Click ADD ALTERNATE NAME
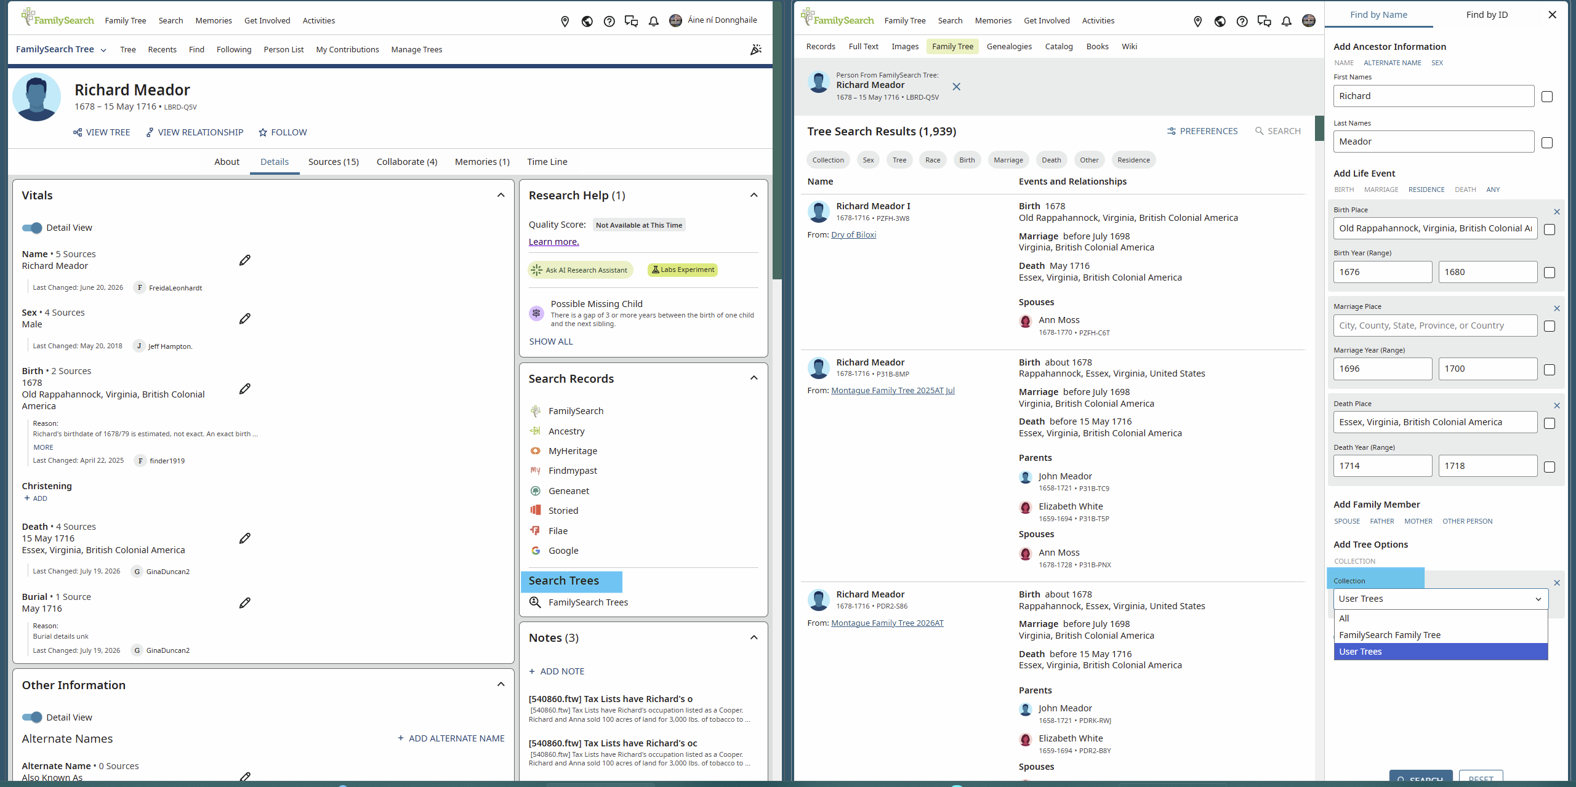This screenshot has height=787, width=1576. click(451, 738)
